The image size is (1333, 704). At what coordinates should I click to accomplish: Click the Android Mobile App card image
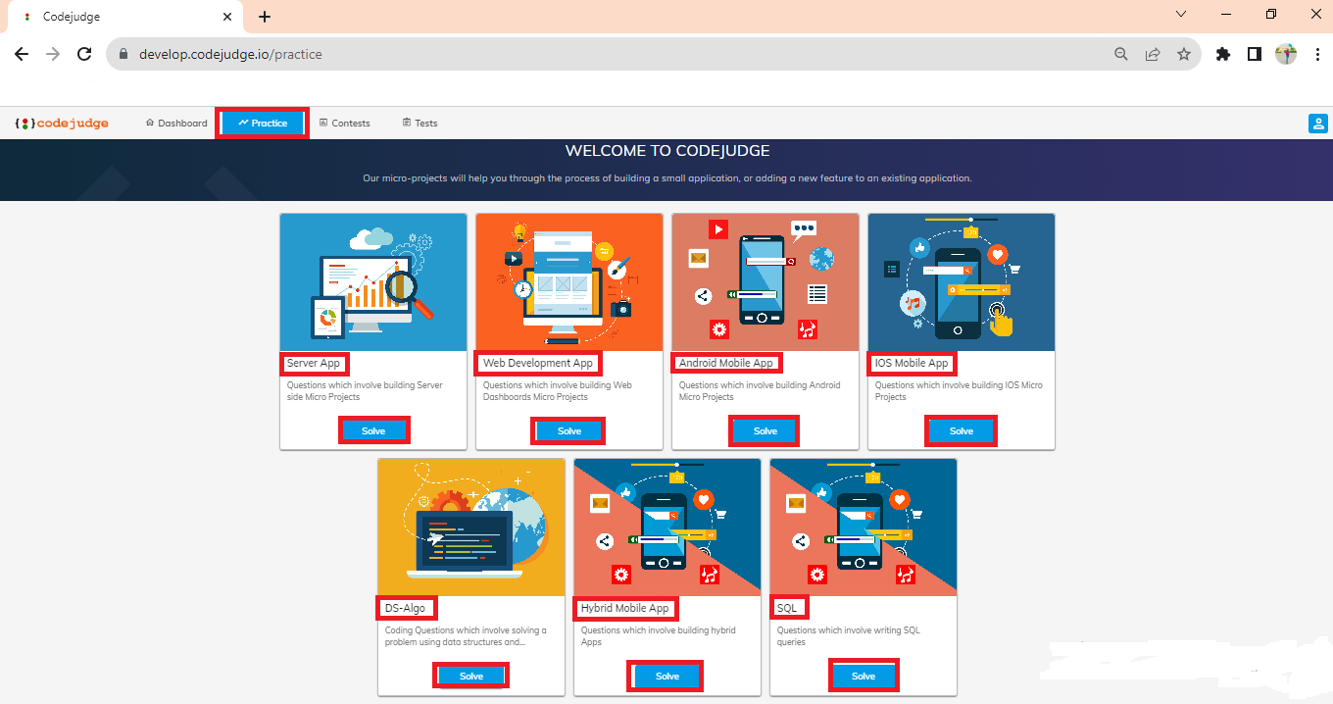click(x=765, y=282)
